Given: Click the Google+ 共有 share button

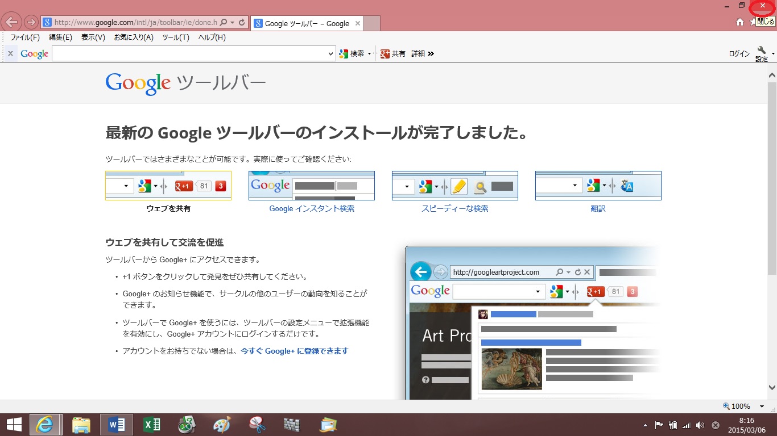Looking at the screenshot, I should [x=393, y=53].
